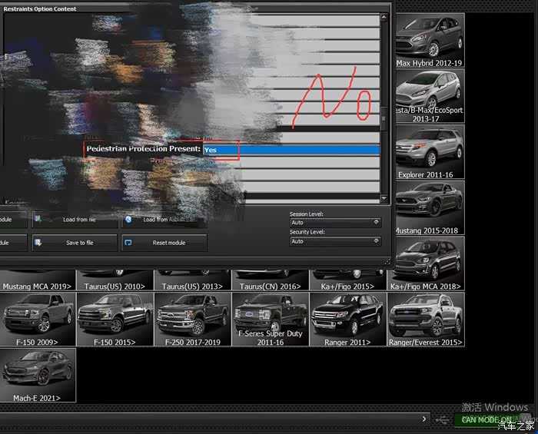Image resolution: width=538 pixels, height=434 pixels.
Task: Click the USB connection status icon
Action: tap(442, 420)
